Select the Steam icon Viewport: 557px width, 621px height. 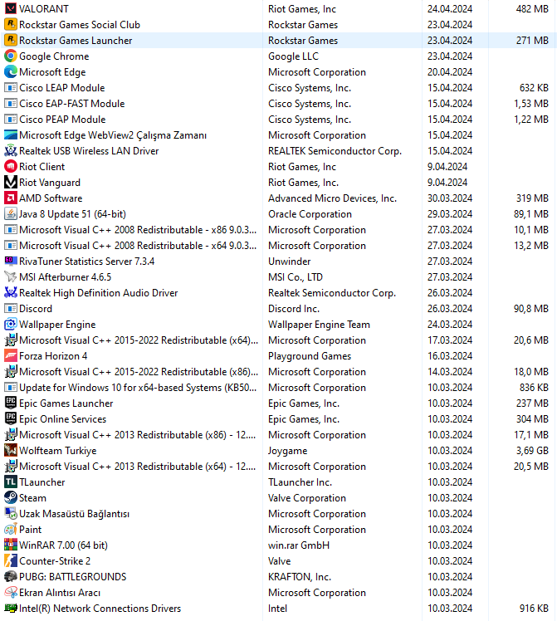(10, 497)
